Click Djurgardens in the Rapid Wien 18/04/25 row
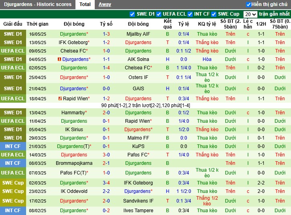 coord(138,99)
